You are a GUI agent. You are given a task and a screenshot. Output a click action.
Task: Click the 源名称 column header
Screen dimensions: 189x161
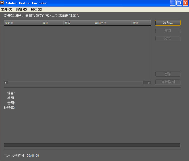[x=23, y=23]
